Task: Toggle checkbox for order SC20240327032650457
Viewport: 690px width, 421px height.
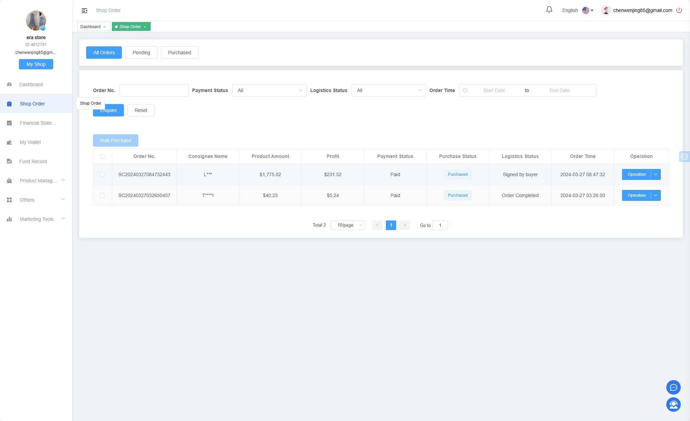Action: click(x=102, y=195)
